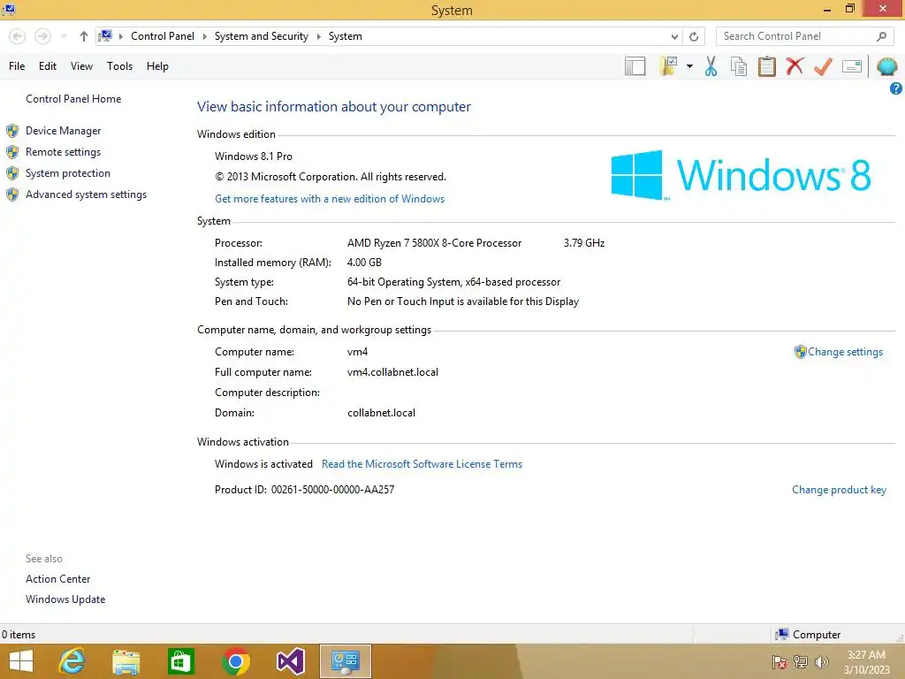Open the blue Help question mark

pos(896,88)
